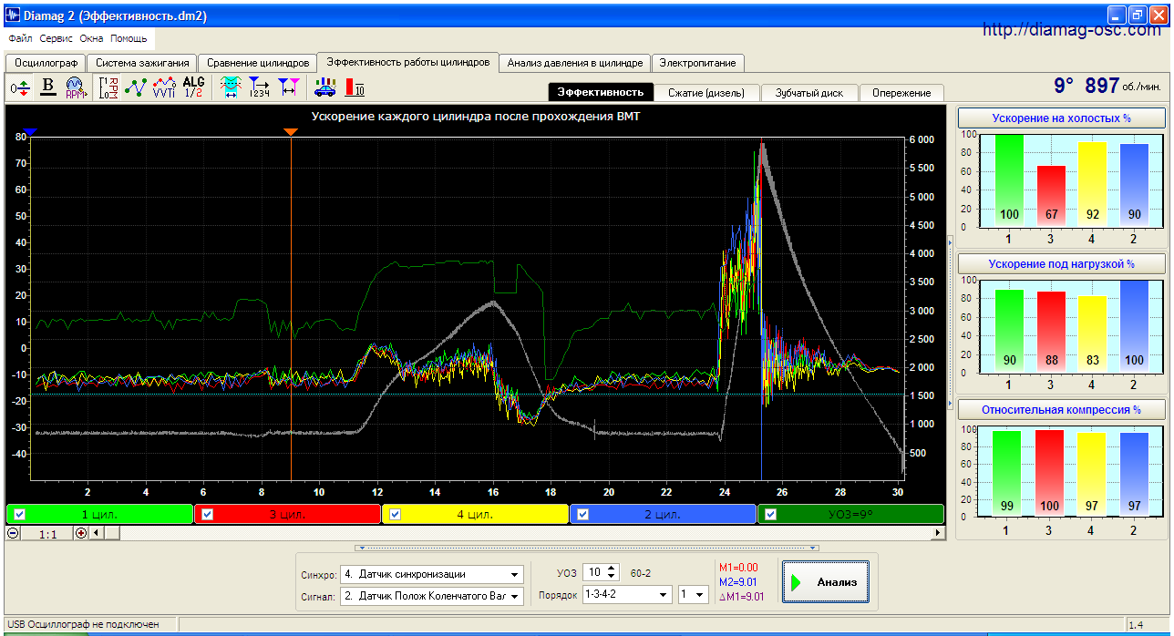Switch to the Электропитание tab
Image resolution: width=1174 pixels, height=636 pixels.
pyautogui.click(x=698, y=63)
